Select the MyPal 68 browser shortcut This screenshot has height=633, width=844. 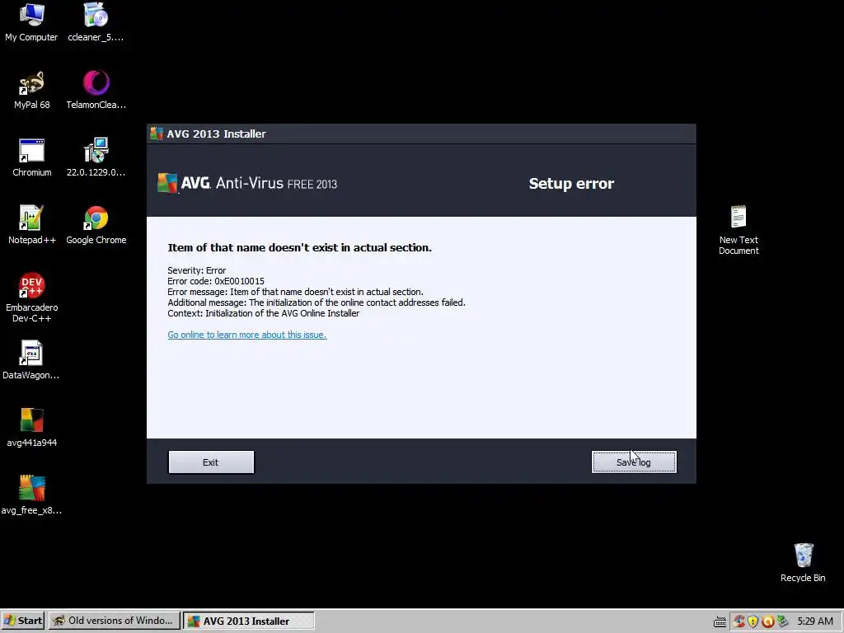click(32, 91)
